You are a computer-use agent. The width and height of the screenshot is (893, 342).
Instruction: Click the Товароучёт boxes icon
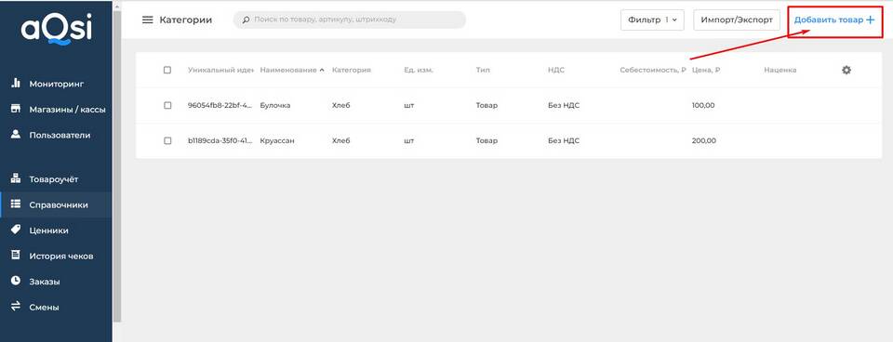[x=16, y=179]
